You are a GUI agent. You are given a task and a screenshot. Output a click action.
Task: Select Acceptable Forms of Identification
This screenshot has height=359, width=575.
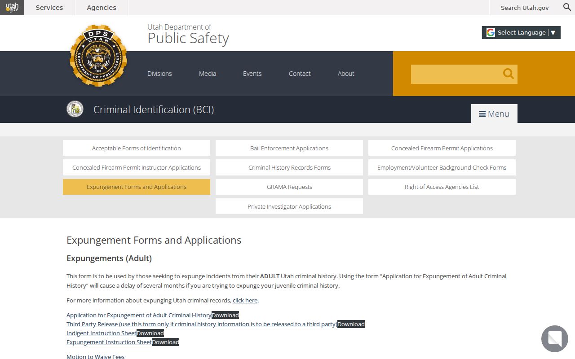pos(137,148)
